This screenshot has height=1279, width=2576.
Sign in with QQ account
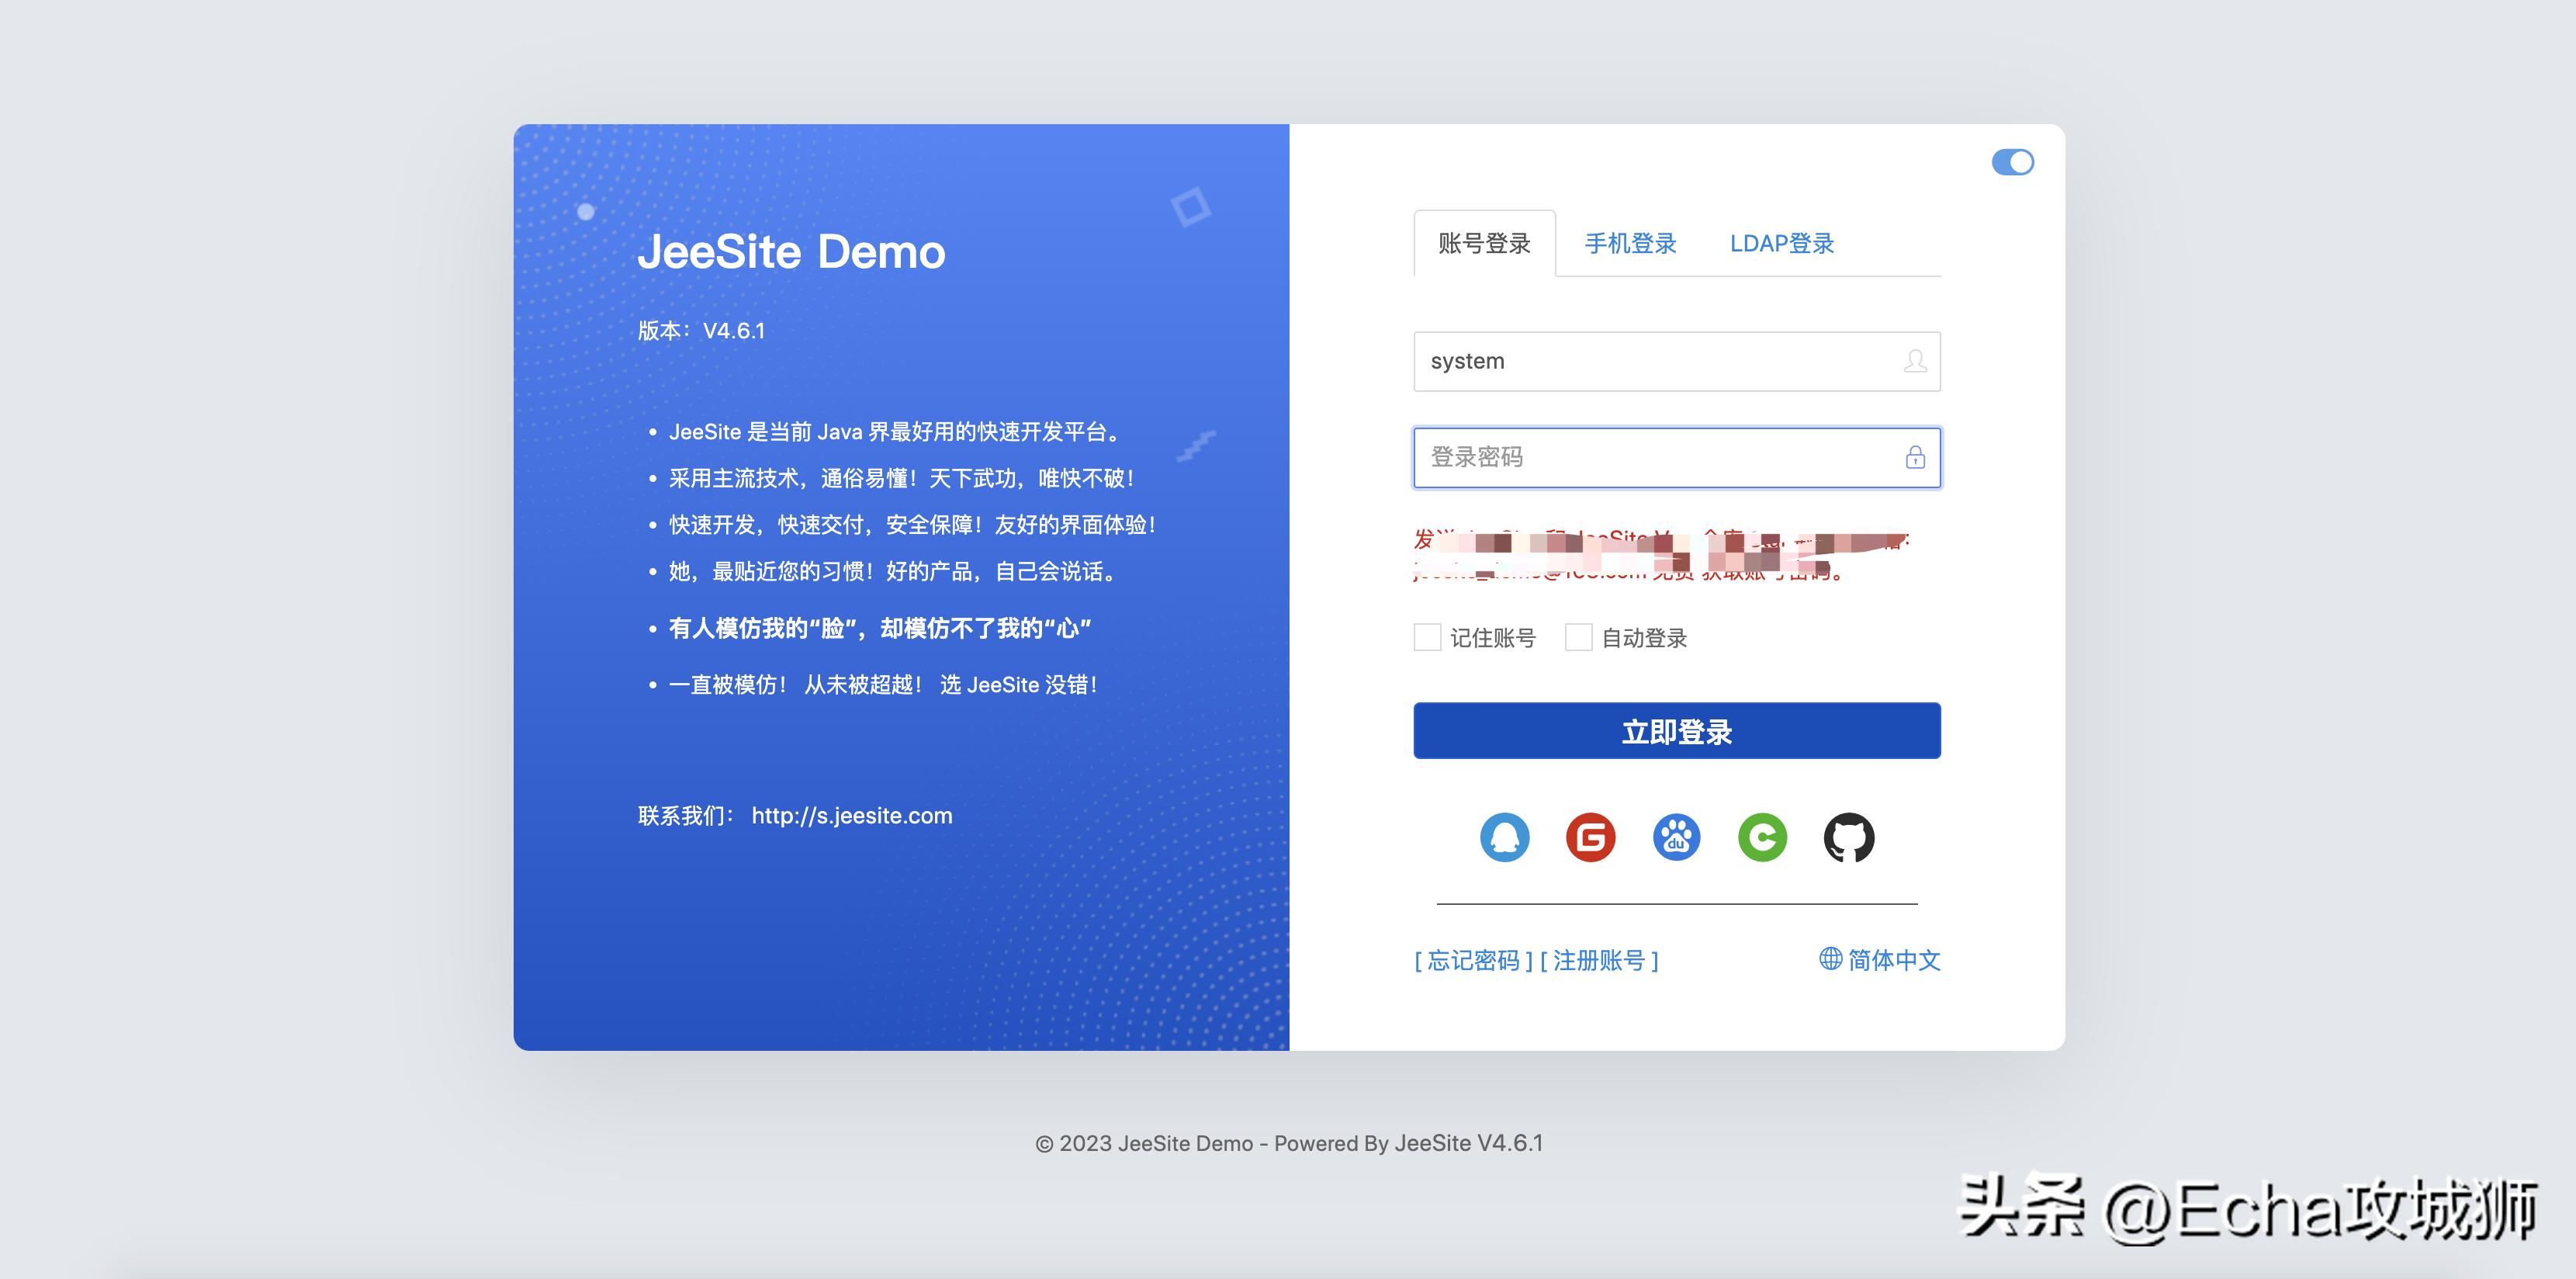click(x=1505, y=838)
